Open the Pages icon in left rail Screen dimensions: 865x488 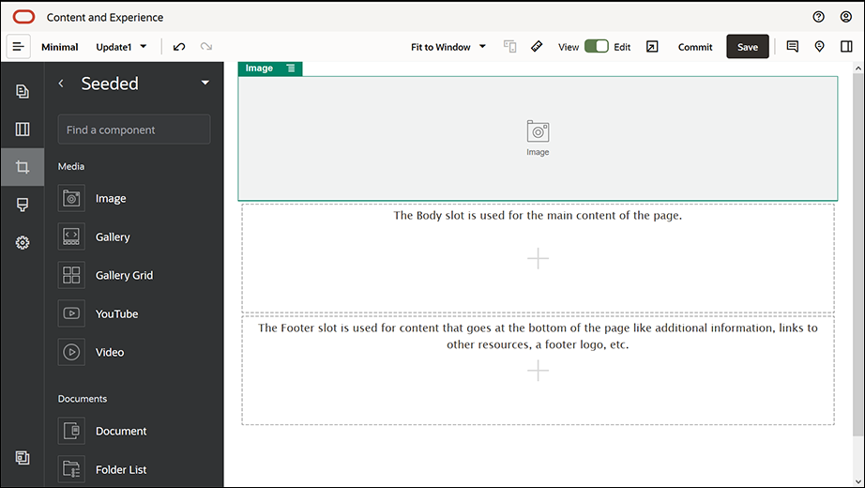tap(23, 91)
